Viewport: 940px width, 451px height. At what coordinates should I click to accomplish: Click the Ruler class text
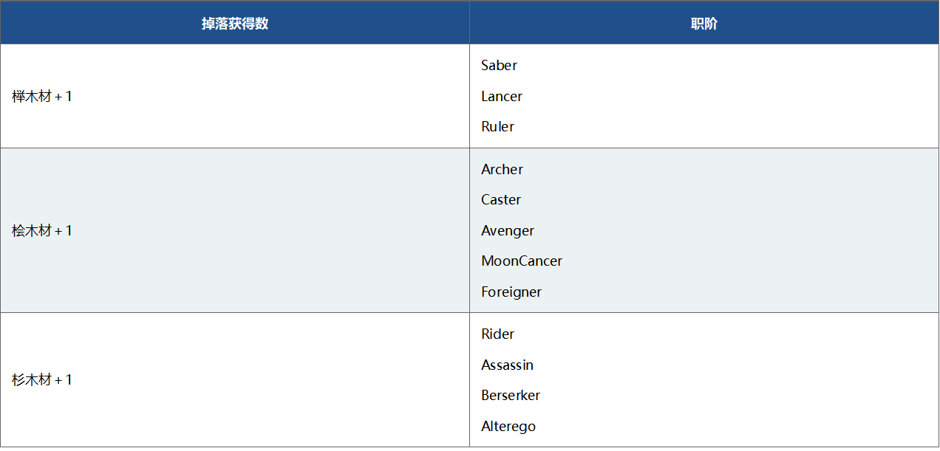click(497, 127)
